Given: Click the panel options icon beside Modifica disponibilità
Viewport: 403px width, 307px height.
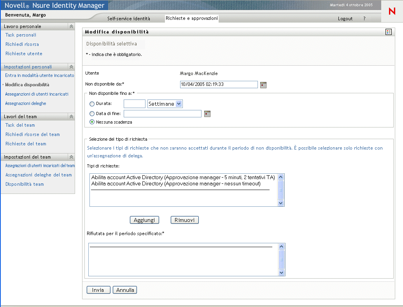Looking at the screenshot, I should point(388,32).
